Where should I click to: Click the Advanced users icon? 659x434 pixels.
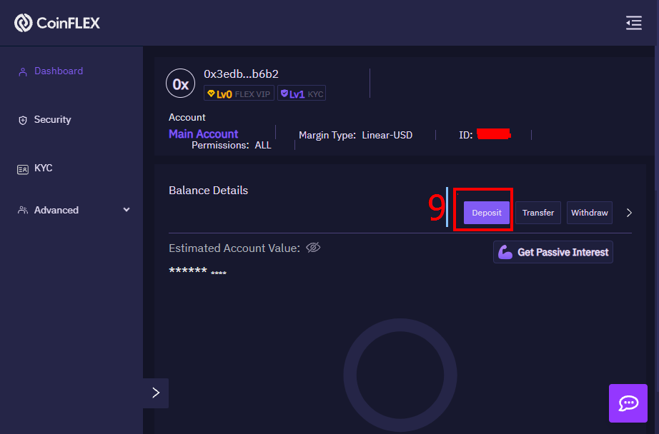click(23, 210)
